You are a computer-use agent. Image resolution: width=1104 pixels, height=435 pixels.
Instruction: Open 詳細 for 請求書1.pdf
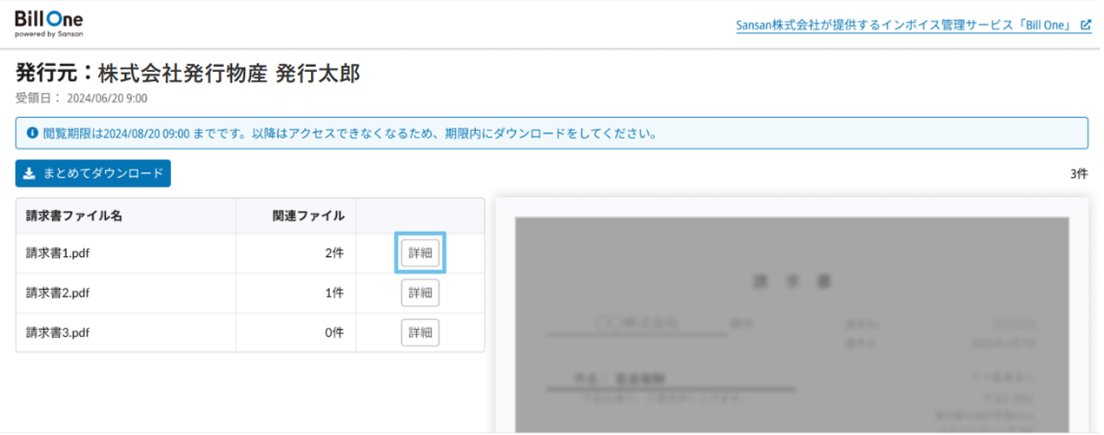(x=420, y=253)
